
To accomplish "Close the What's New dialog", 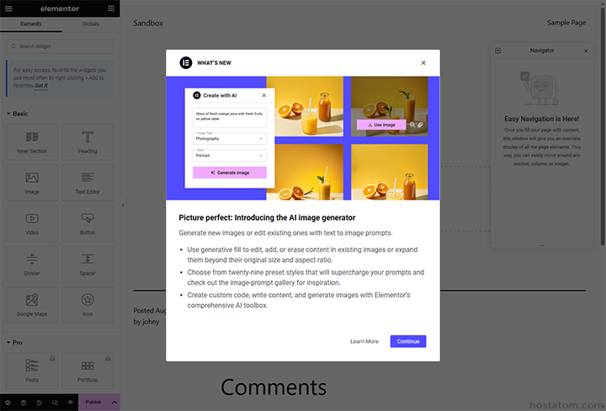I will point(423,62).
